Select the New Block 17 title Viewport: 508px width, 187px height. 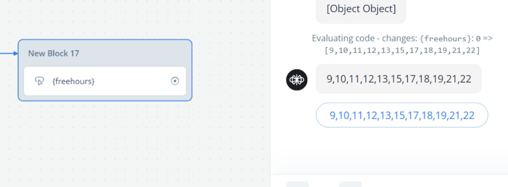tap(54, 53)
